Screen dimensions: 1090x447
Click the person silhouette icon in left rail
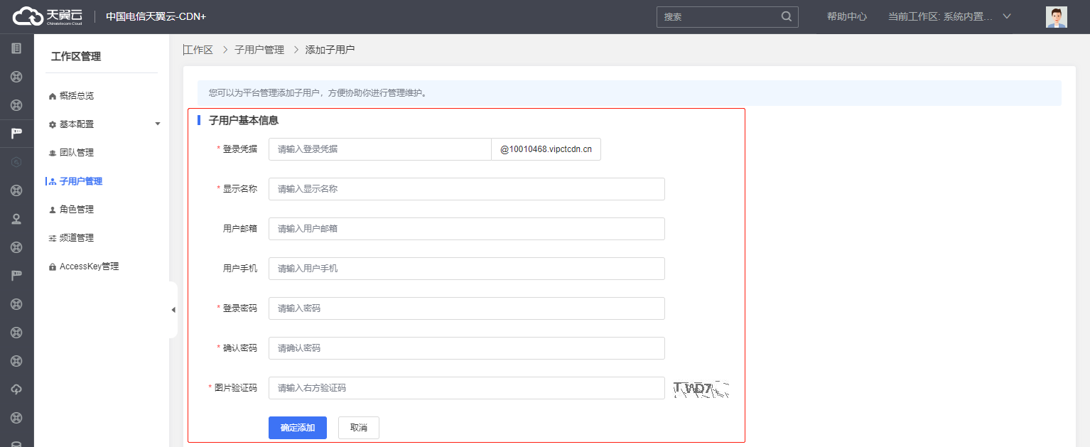point(16,219)
